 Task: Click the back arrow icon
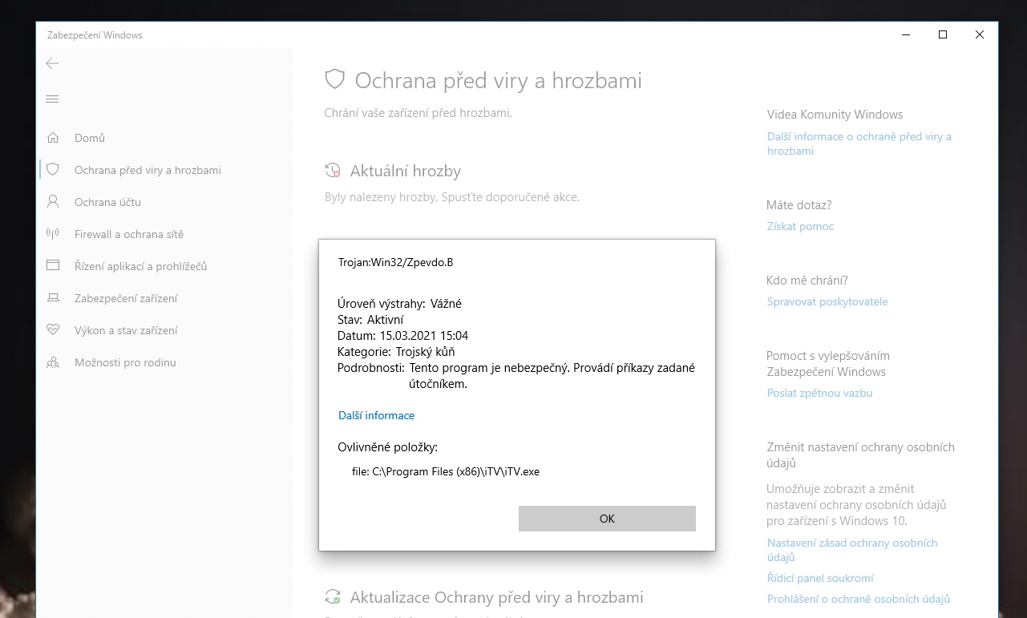point(52,63)
